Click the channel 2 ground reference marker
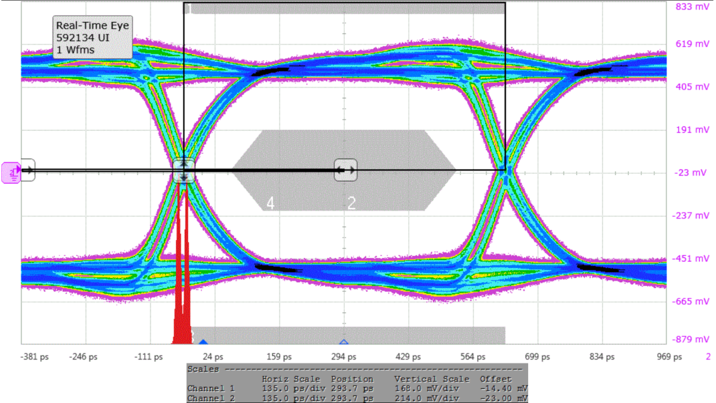Screen dimensions: 716x403 pyautogui.click(x=11, y=172)
